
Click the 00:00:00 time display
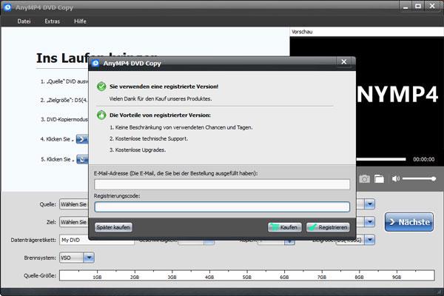click(x=423, y=159)
